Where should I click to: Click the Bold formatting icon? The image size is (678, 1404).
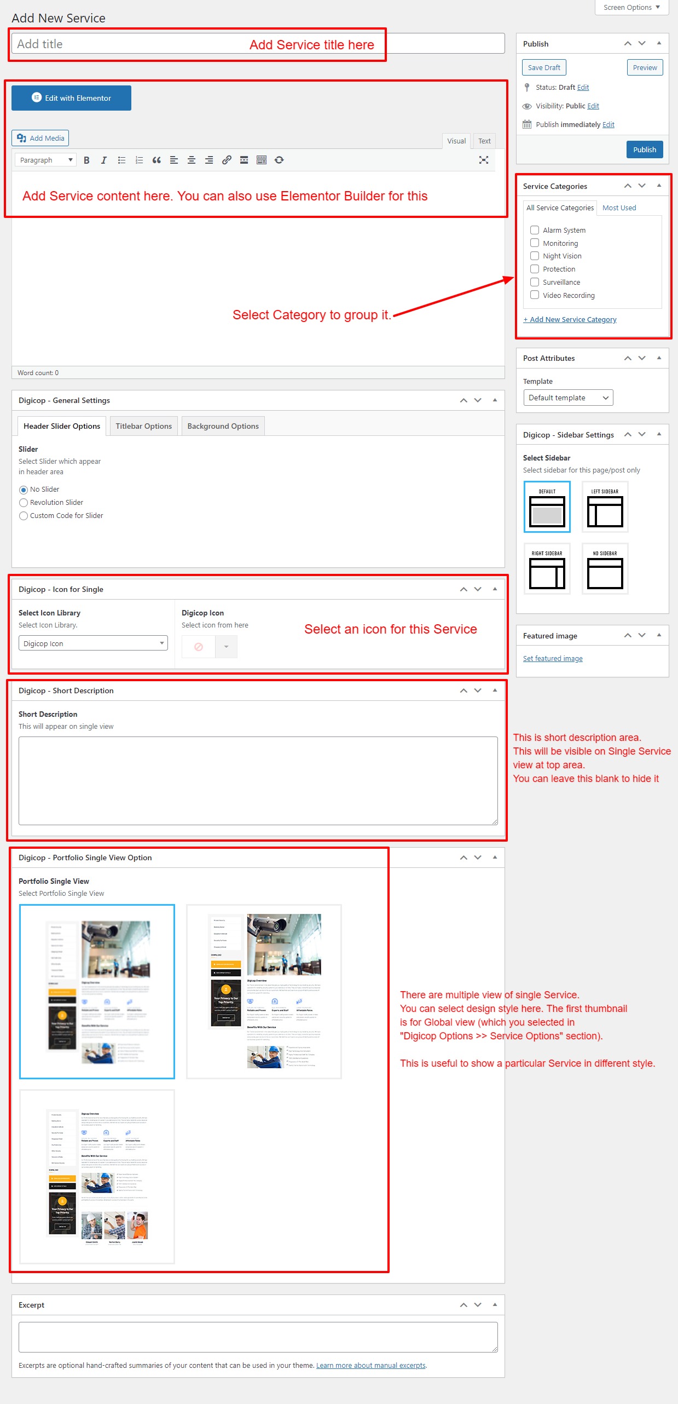pyautogui.click(x=86, y=160)
